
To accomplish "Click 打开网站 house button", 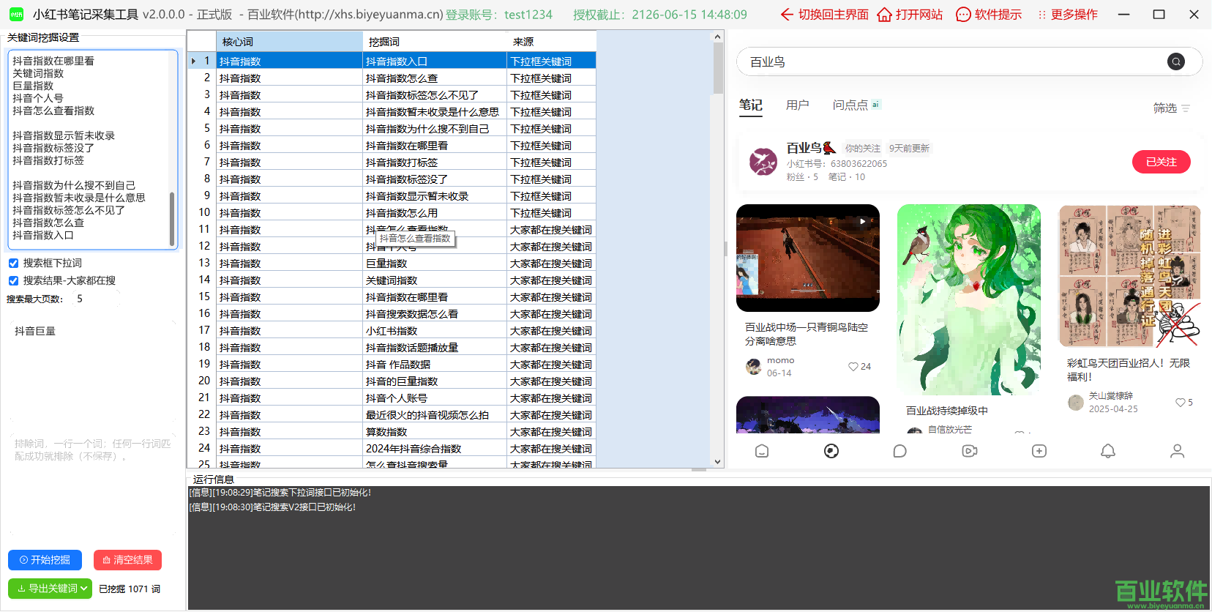I will pos(910,15).
